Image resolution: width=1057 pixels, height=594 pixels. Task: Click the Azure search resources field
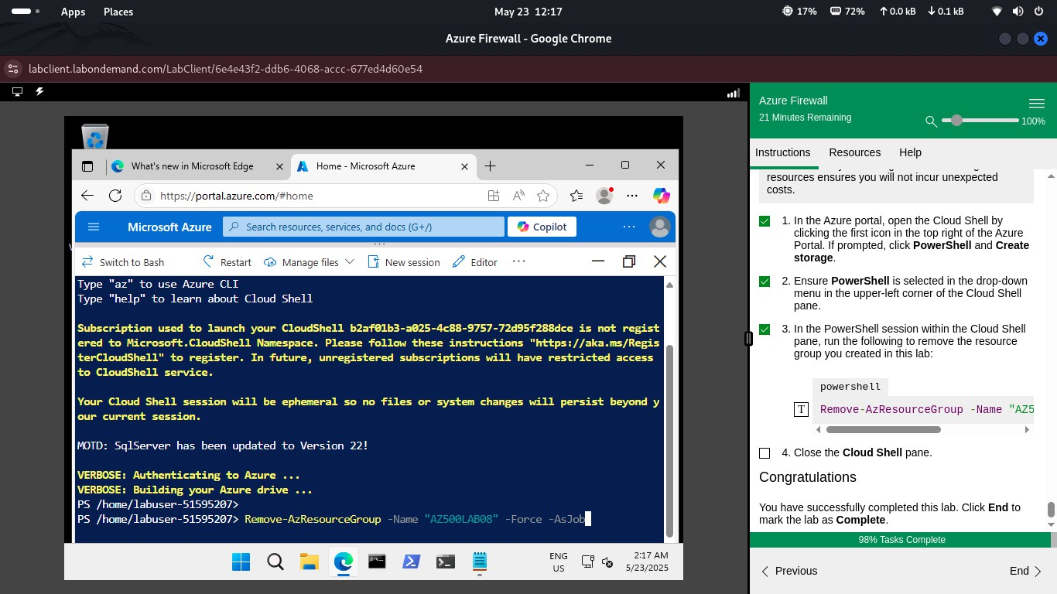364,226
